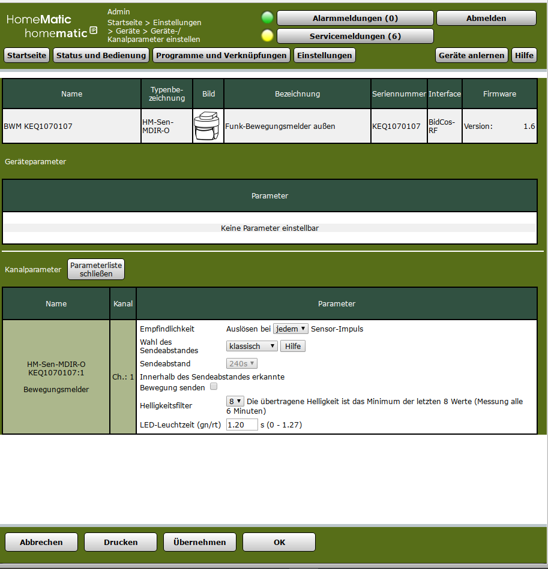Open Programme und Verknüpfungen menu
The image size is (548, 569).
pyautogui.click(x=221, y=55)
